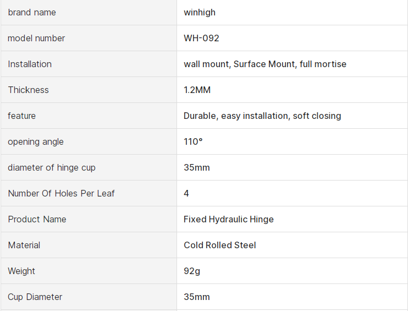Click the 'Cup Diameter' label cell

click(35, 297)
